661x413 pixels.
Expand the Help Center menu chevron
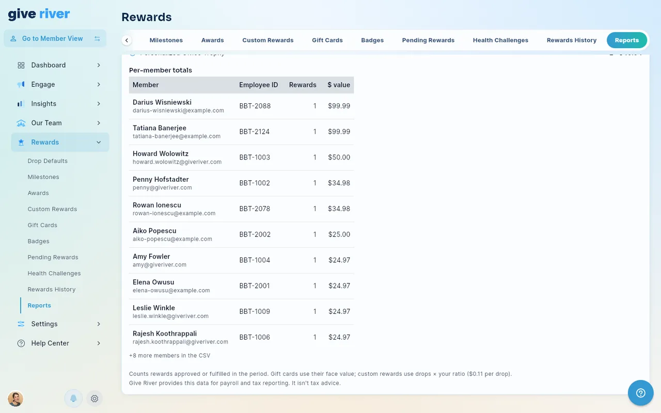99,343
